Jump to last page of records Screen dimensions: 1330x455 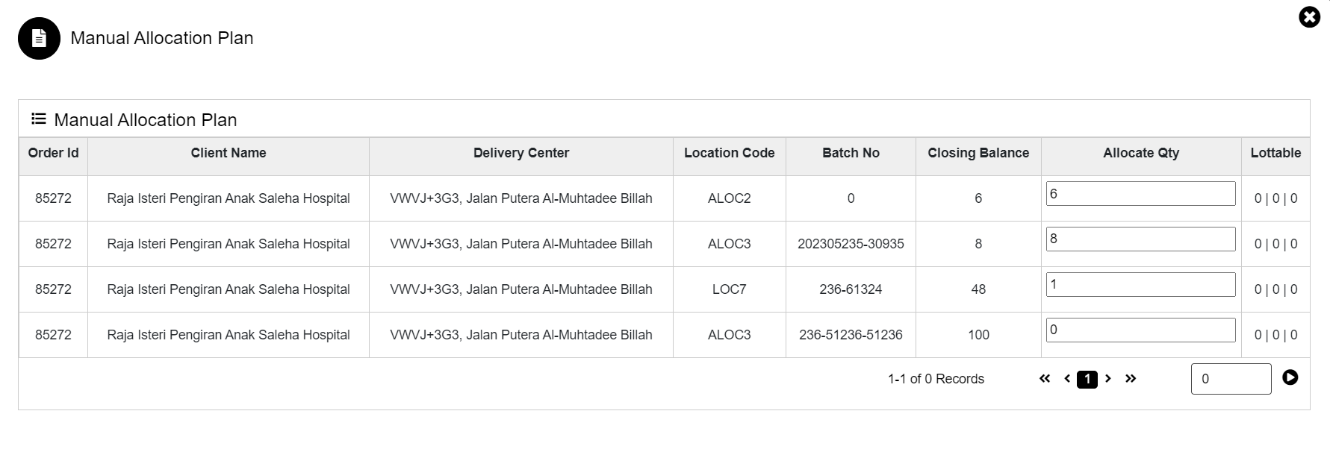click(x=1131, y=379)
